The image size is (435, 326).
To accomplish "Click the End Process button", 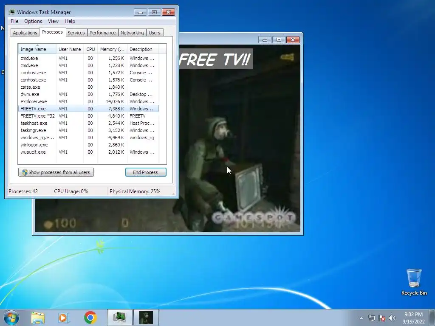I will [x=146, y=172].
